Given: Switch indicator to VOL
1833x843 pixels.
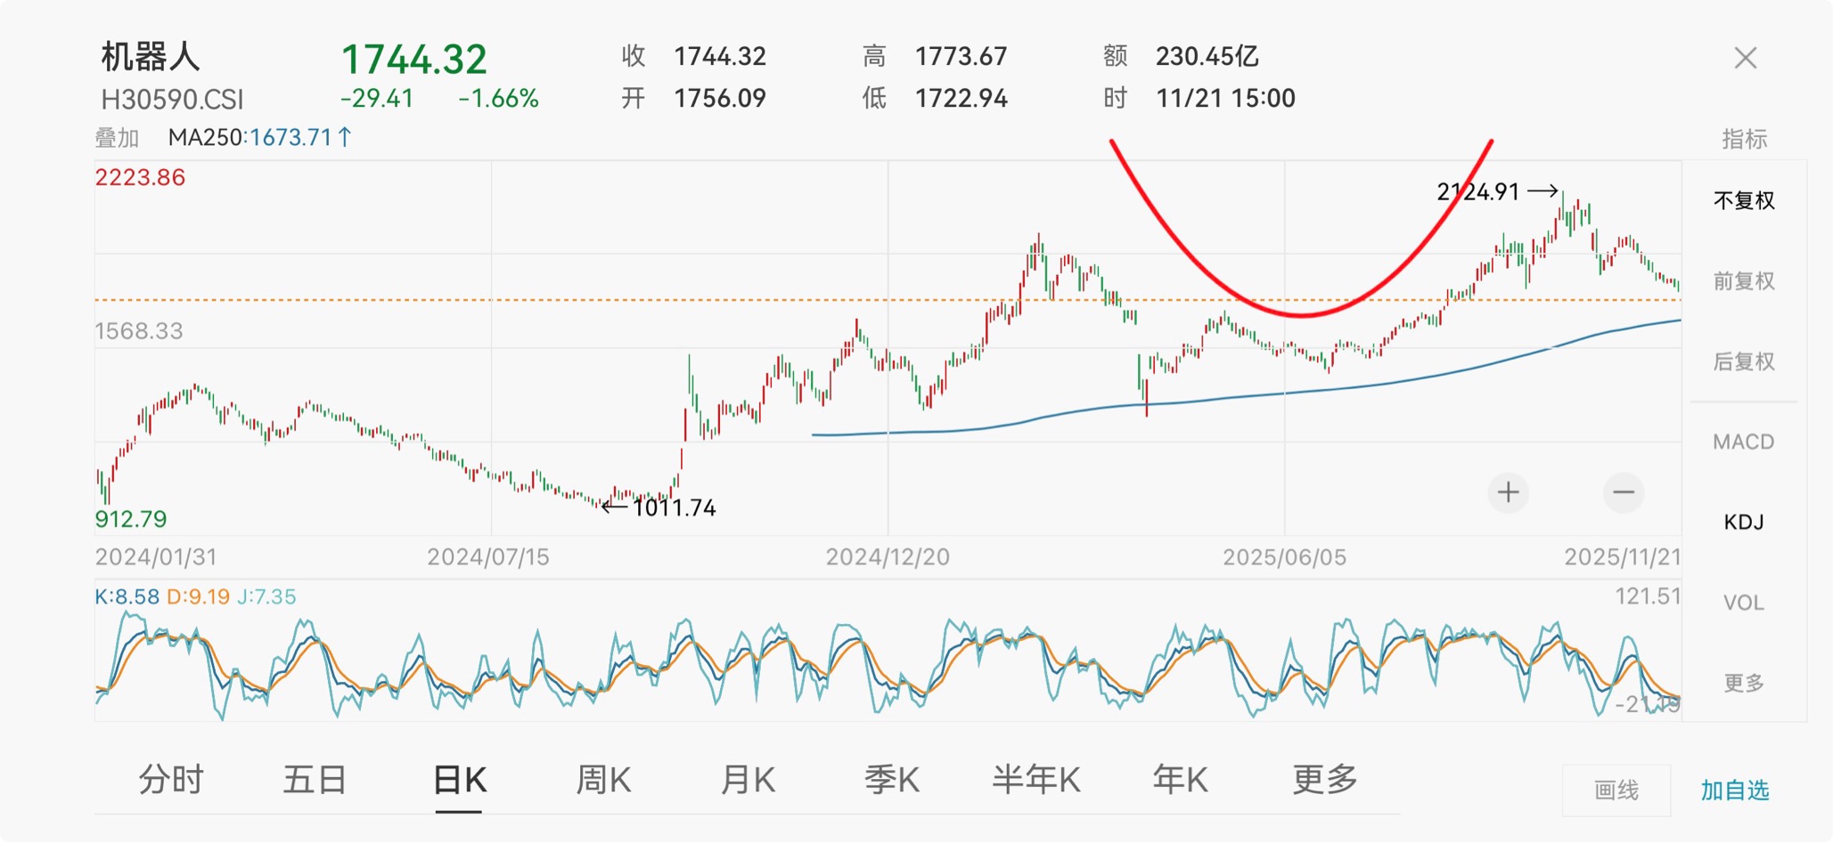Looking at the screenshot, I should (x=1744, y=603).
